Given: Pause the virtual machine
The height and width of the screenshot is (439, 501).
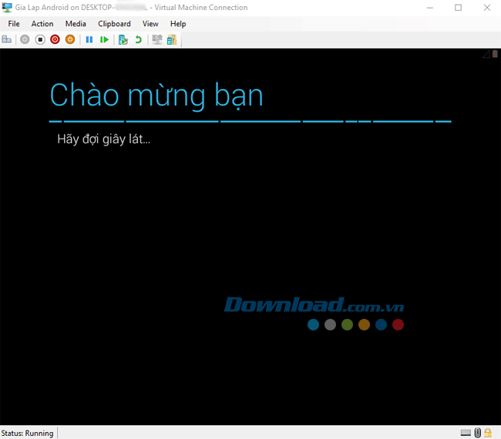Looking at the screenshot, I should (x=89, y=39).
